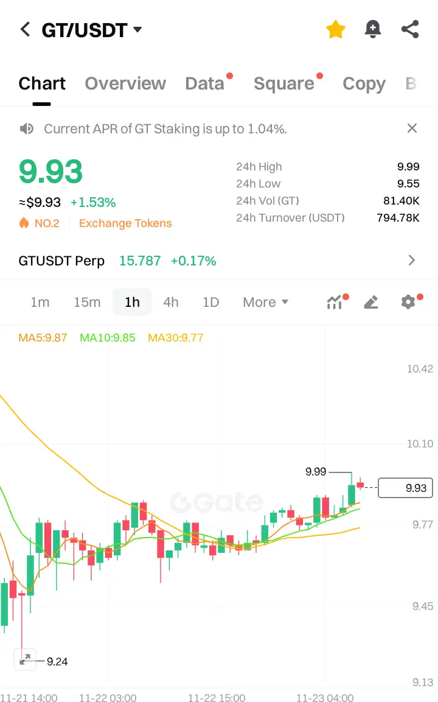Open the GTUSDT Perp row

tap(219, 261)
